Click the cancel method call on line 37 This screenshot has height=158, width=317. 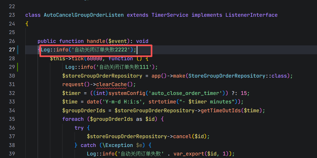tap(182, 137)
